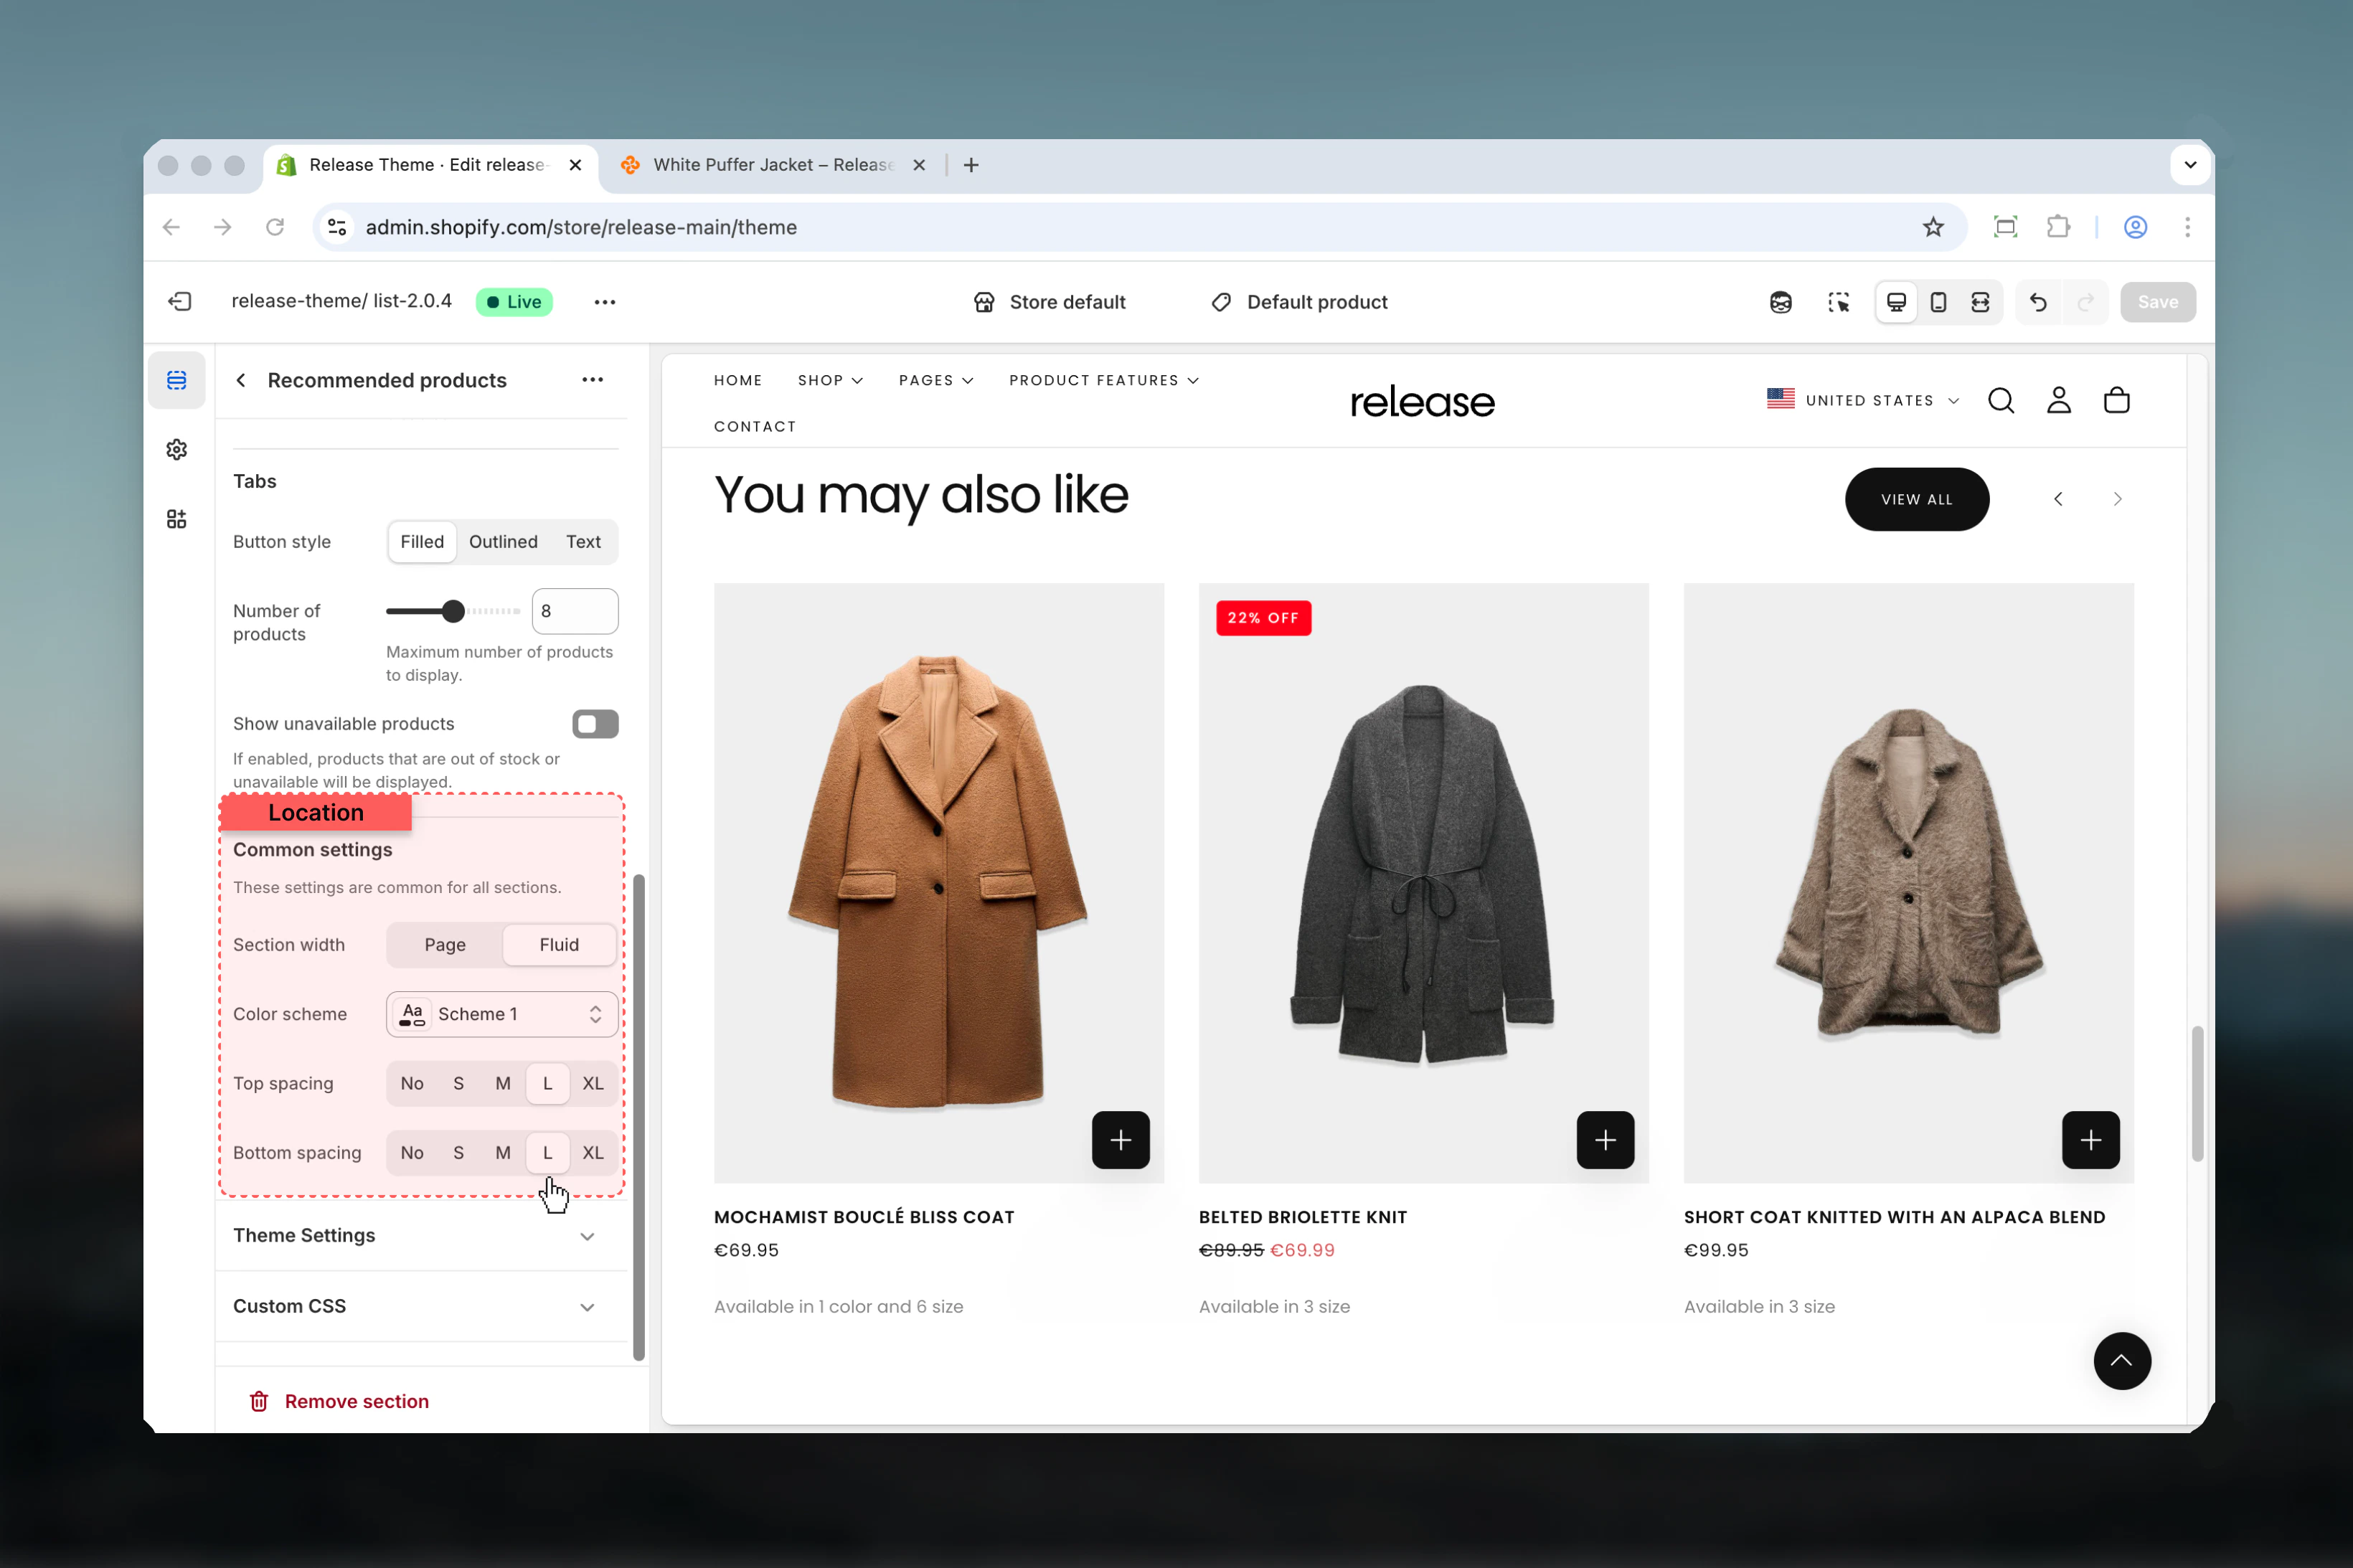Viewport: 2353px width, 1568px height.
Task: Click Remove section
Action: [x=339, y=1402]
